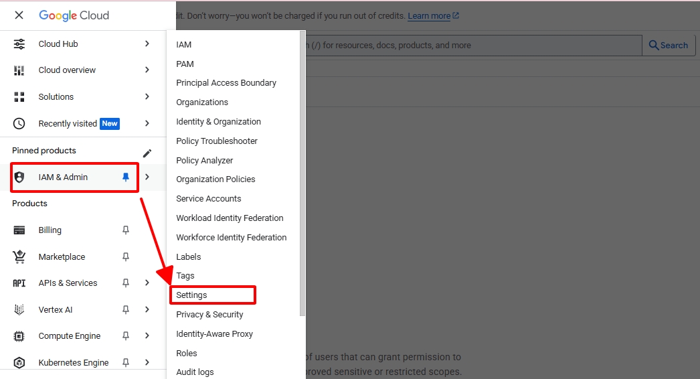This screenshot has height=379, width=700.
Task: Expand Cloud overview submenu chevron
Action: (x=147, y=70)
